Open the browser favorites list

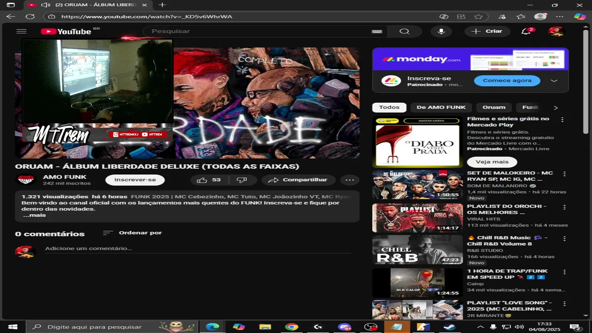click(x=521, y=17)
